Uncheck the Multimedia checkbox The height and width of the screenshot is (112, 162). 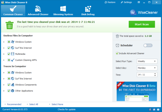pos(9,54)
